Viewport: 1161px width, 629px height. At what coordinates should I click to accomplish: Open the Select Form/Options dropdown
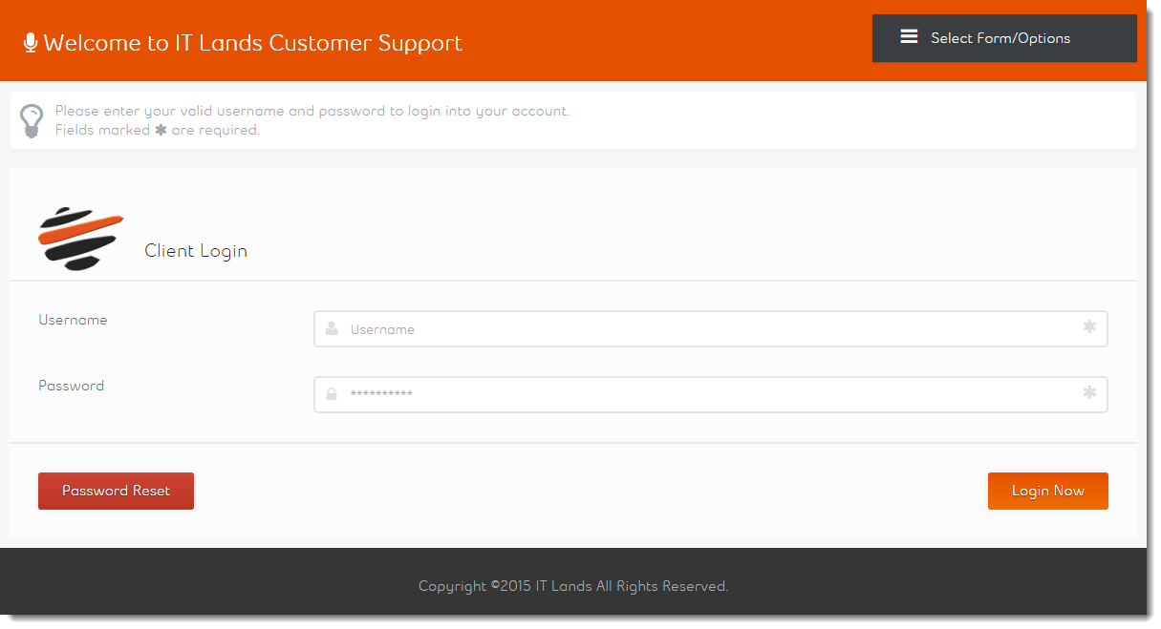point(1004,38)
